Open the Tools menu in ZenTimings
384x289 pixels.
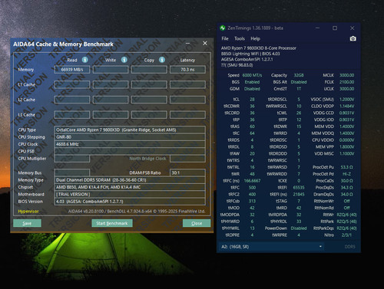(x=240, y=38)
